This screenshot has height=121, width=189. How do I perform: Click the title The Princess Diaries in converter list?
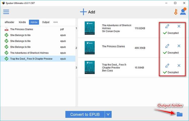(x=114, y=46)
